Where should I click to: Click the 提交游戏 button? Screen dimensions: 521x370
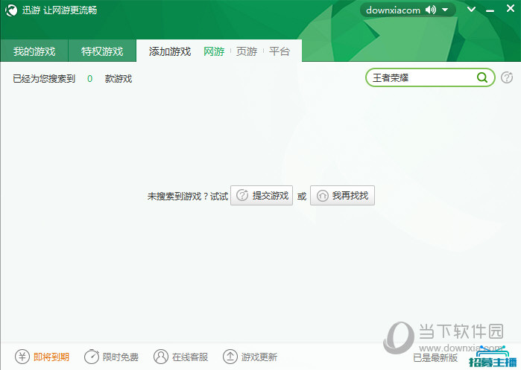262,196
